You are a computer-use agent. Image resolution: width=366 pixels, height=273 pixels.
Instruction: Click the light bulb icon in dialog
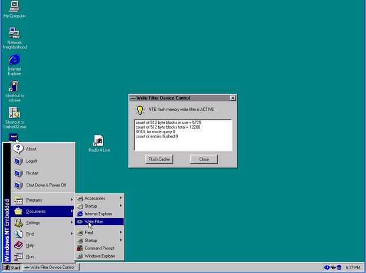(140, 110)
